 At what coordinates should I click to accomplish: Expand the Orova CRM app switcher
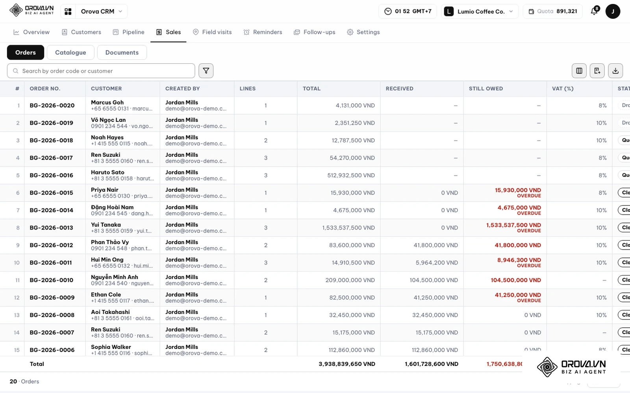[102, 11]
